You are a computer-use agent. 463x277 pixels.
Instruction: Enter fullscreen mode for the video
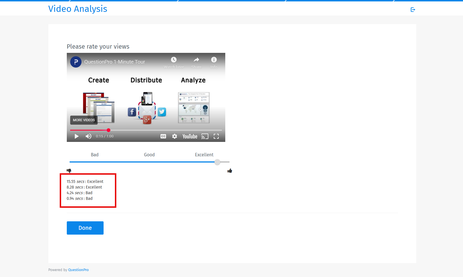click(x=216, y=136)
